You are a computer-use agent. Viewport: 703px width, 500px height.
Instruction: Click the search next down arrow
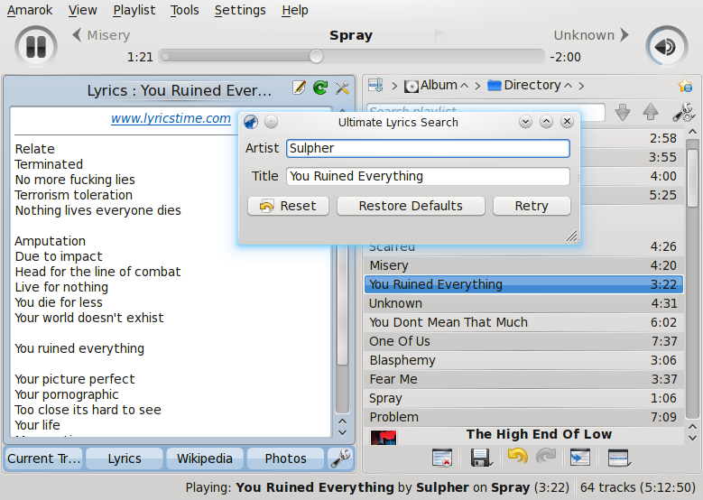pos(623,112)
